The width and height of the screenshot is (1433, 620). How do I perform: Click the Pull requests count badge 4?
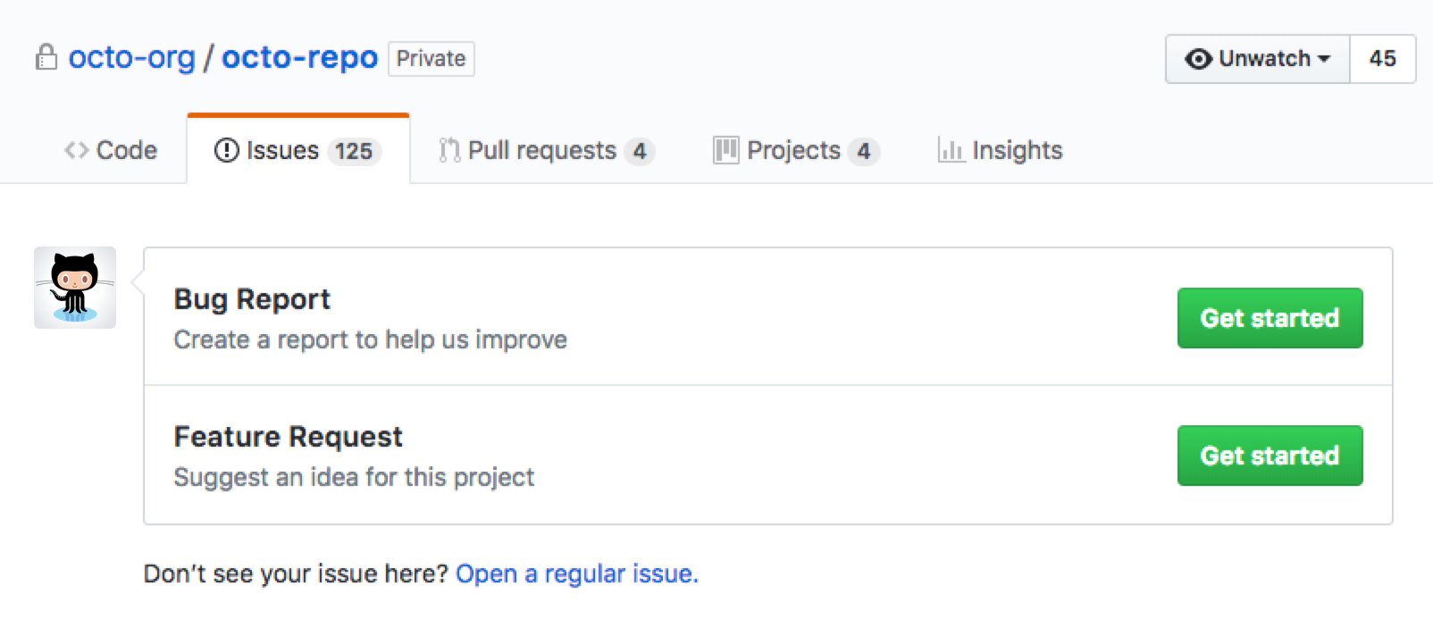(x=640, y=151)
